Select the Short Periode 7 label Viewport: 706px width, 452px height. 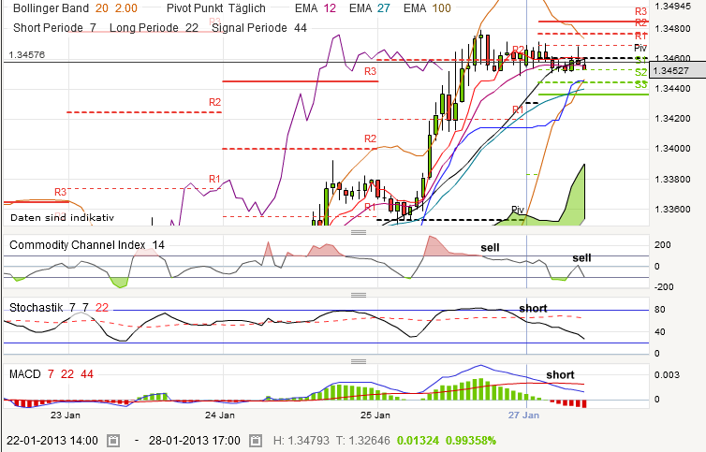pos(55,28)
